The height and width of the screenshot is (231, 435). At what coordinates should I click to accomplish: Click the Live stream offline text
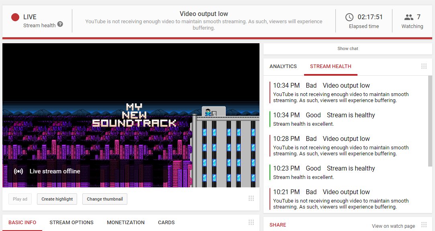[55, 171]
